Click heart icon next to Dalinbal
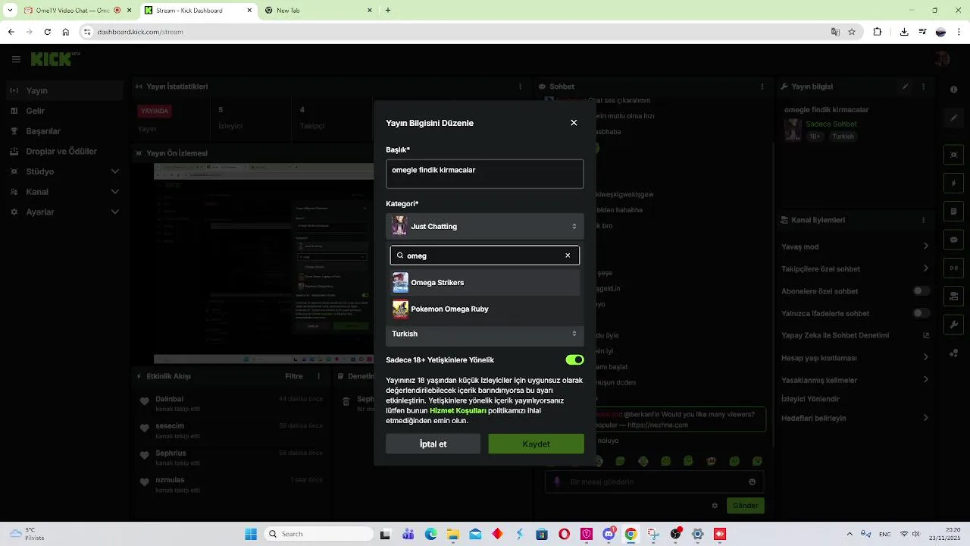 [x=145, y=402]
